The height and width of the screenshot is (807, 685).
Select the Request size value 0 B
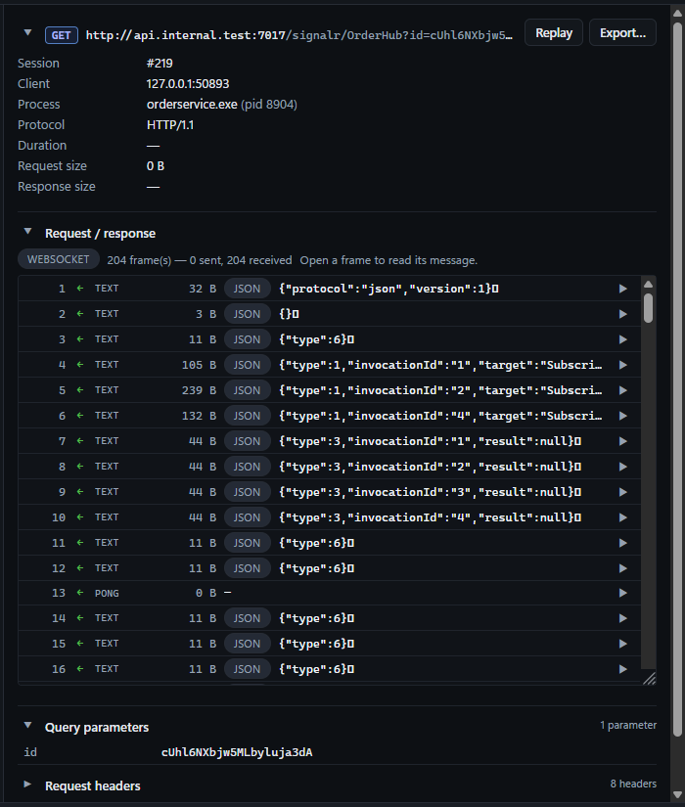tap(156, 166)
